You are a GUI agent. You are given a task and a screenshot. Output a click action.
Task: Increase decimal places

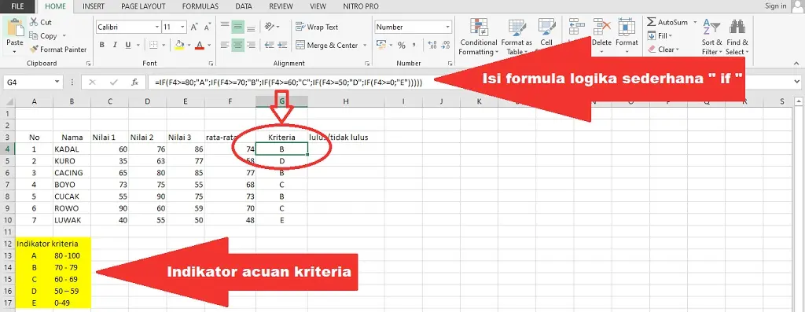coord(432,45)
